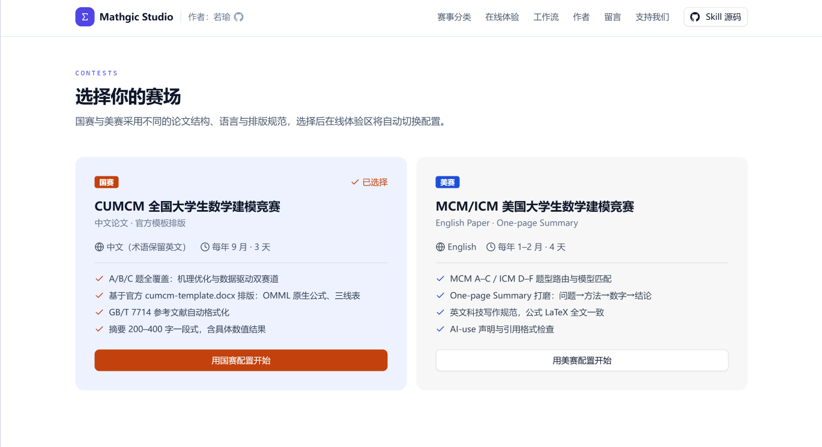Viewport: 822px width, 447px height.
Task: Click the author name 若瑜
Action: tap(222, 17)
